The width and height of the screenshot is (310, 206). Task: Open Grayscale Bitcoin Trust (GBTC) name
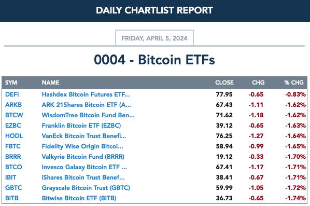(x=86, y=188)
